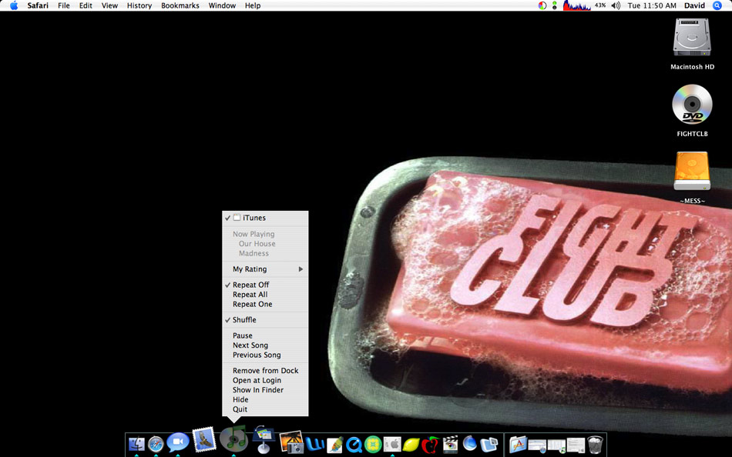Open the Edit menu

pos(86,5)
